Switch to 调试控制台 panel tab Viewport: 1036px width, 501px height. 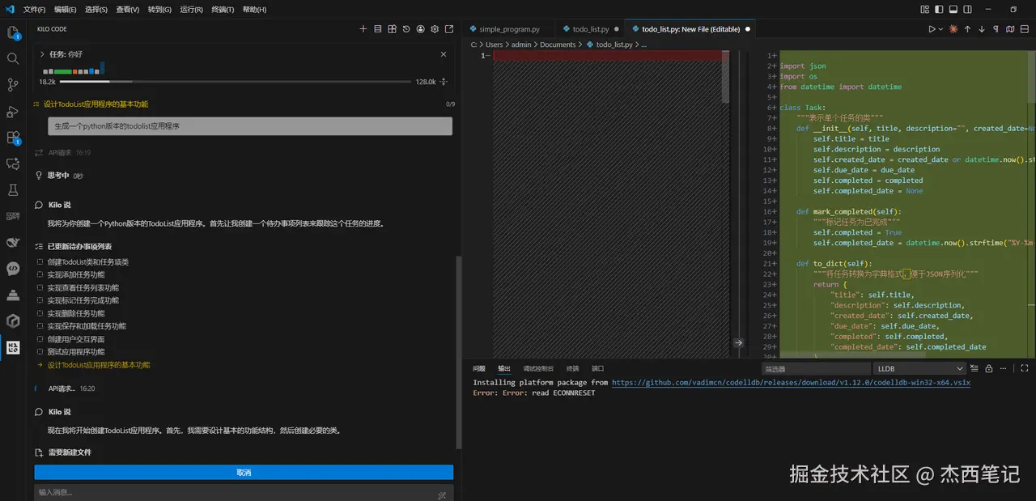click(x=538, y=368)
